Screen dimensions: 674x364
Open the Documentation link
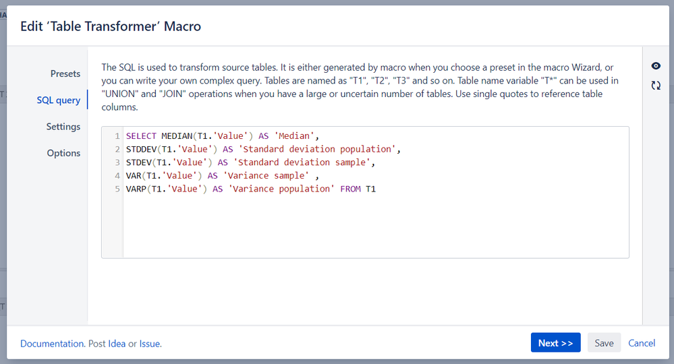[52, 344]
